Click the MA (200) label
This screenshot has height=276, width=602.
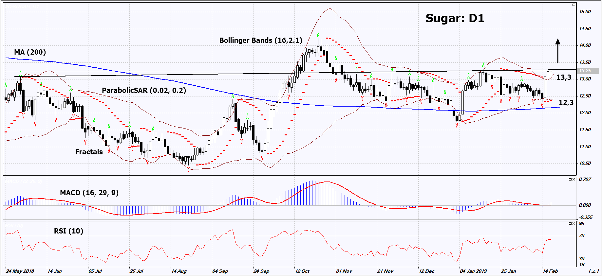[x=30, y=52]
